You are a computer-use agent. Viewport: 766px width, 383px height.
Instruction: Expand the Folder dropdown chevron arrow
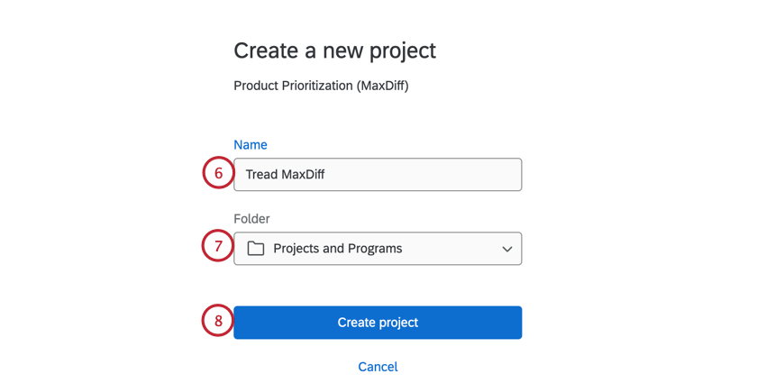[507, 249]
